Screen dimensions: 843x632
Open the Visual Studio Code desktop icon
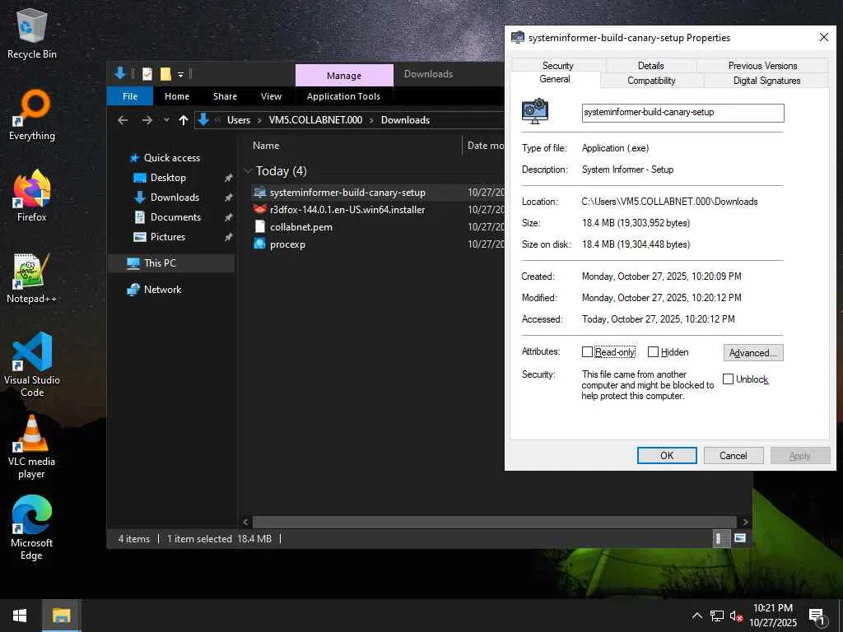32,365
